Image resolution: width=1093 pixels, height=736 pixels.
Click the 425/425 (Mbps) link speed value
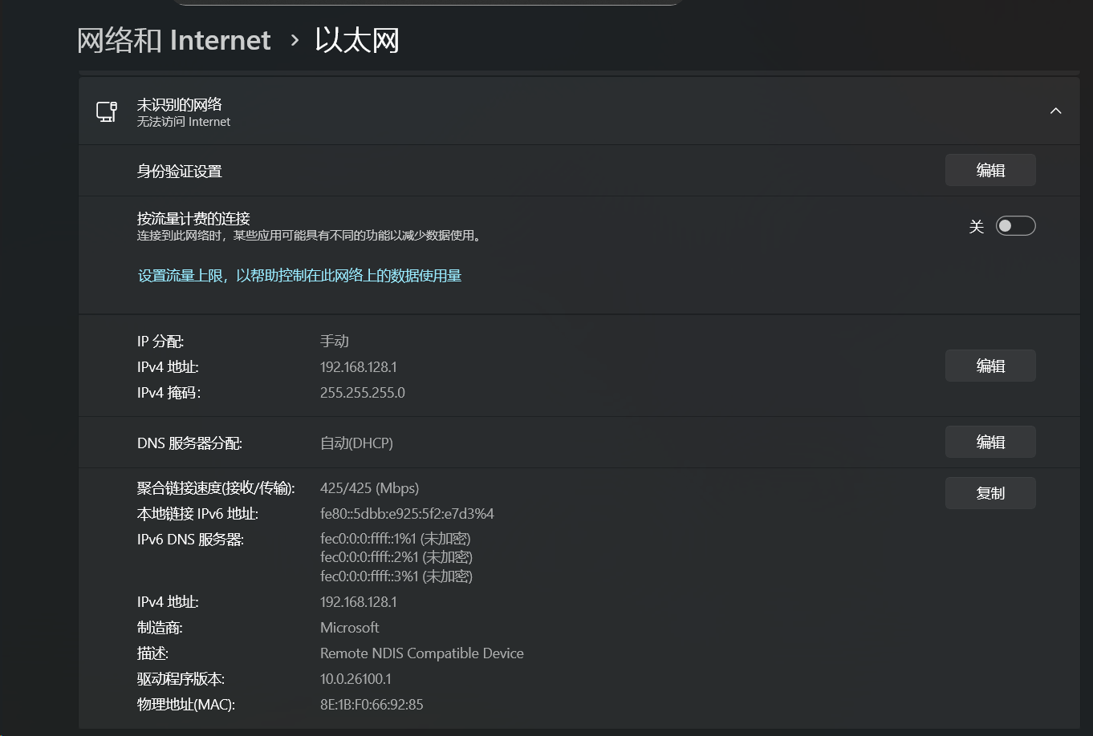369,488
